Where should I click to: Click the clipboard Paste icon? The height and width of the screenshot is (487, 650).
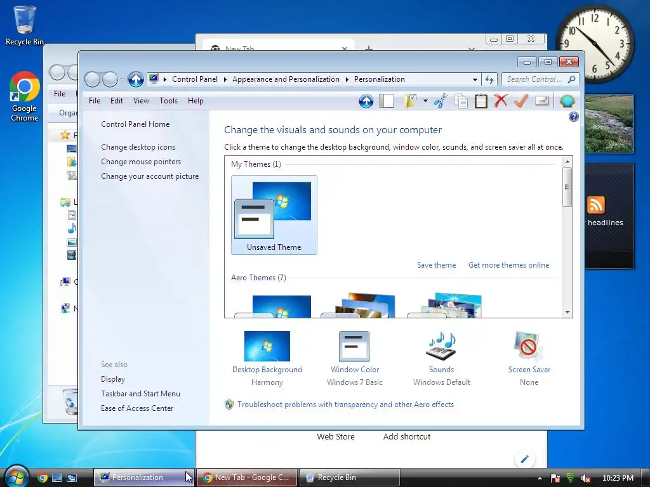[x=481, y=101]
